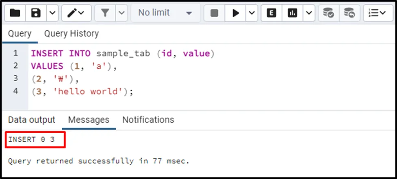Click the Explain Analyze chart icon
397x179 pixels.
click(293, 13)
